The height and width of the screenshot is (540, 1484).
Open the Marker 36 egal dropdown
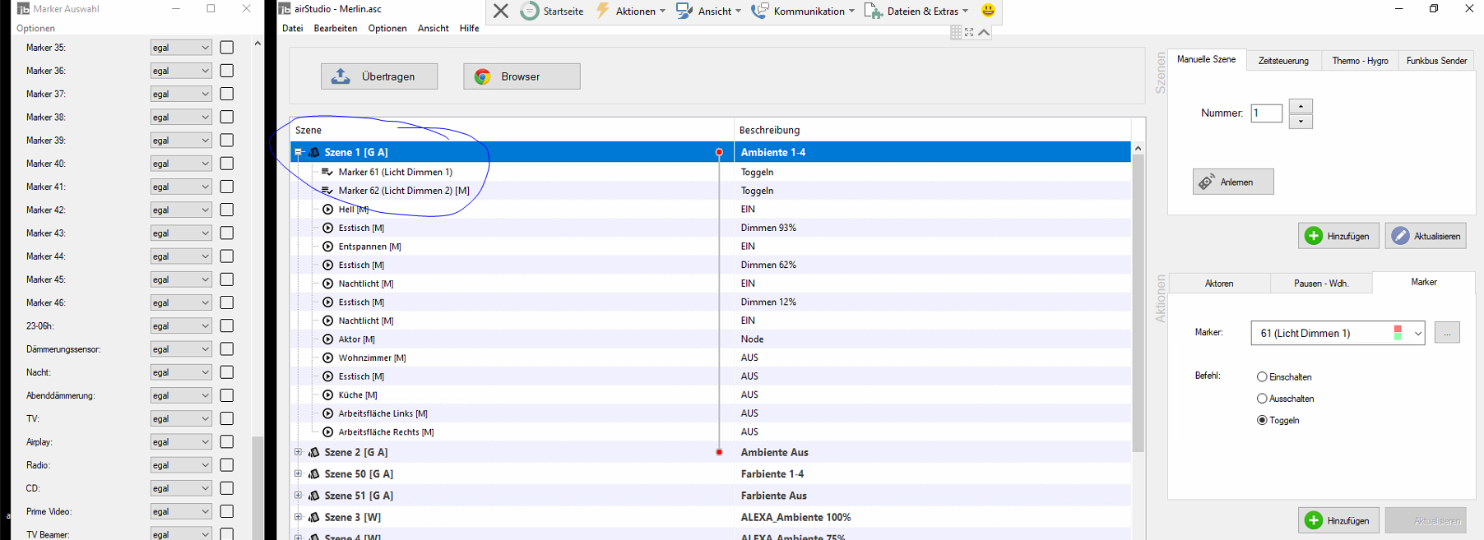[x=181, y=71]
